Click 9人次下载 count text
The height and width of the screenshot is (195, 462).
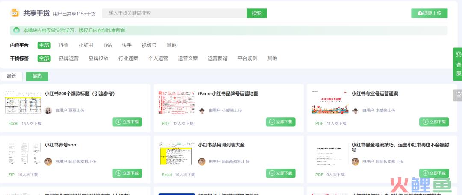coord(336,175)
